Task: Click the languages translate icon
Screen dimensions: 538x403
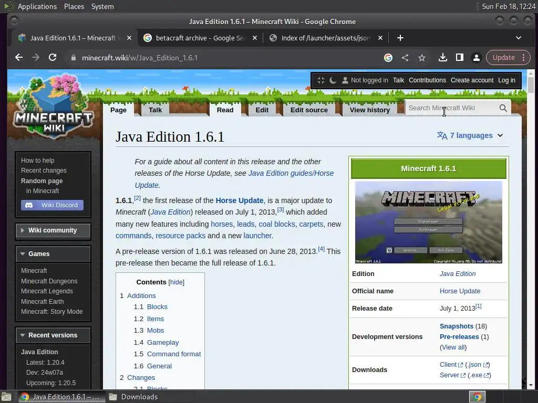Action: (x=442, y=136)
